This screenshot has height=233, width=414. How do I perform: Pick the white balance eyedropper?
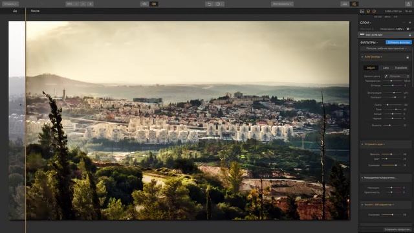[386, 76]
